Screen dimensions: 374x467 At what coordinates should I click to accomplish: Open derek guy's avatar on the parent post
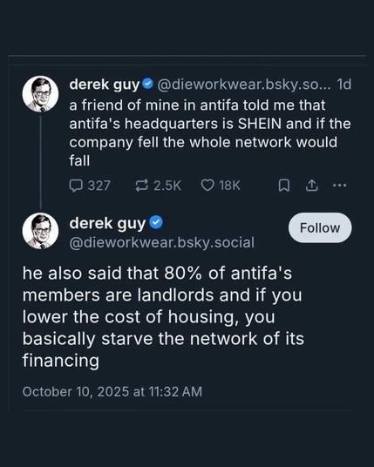[40, 94]
